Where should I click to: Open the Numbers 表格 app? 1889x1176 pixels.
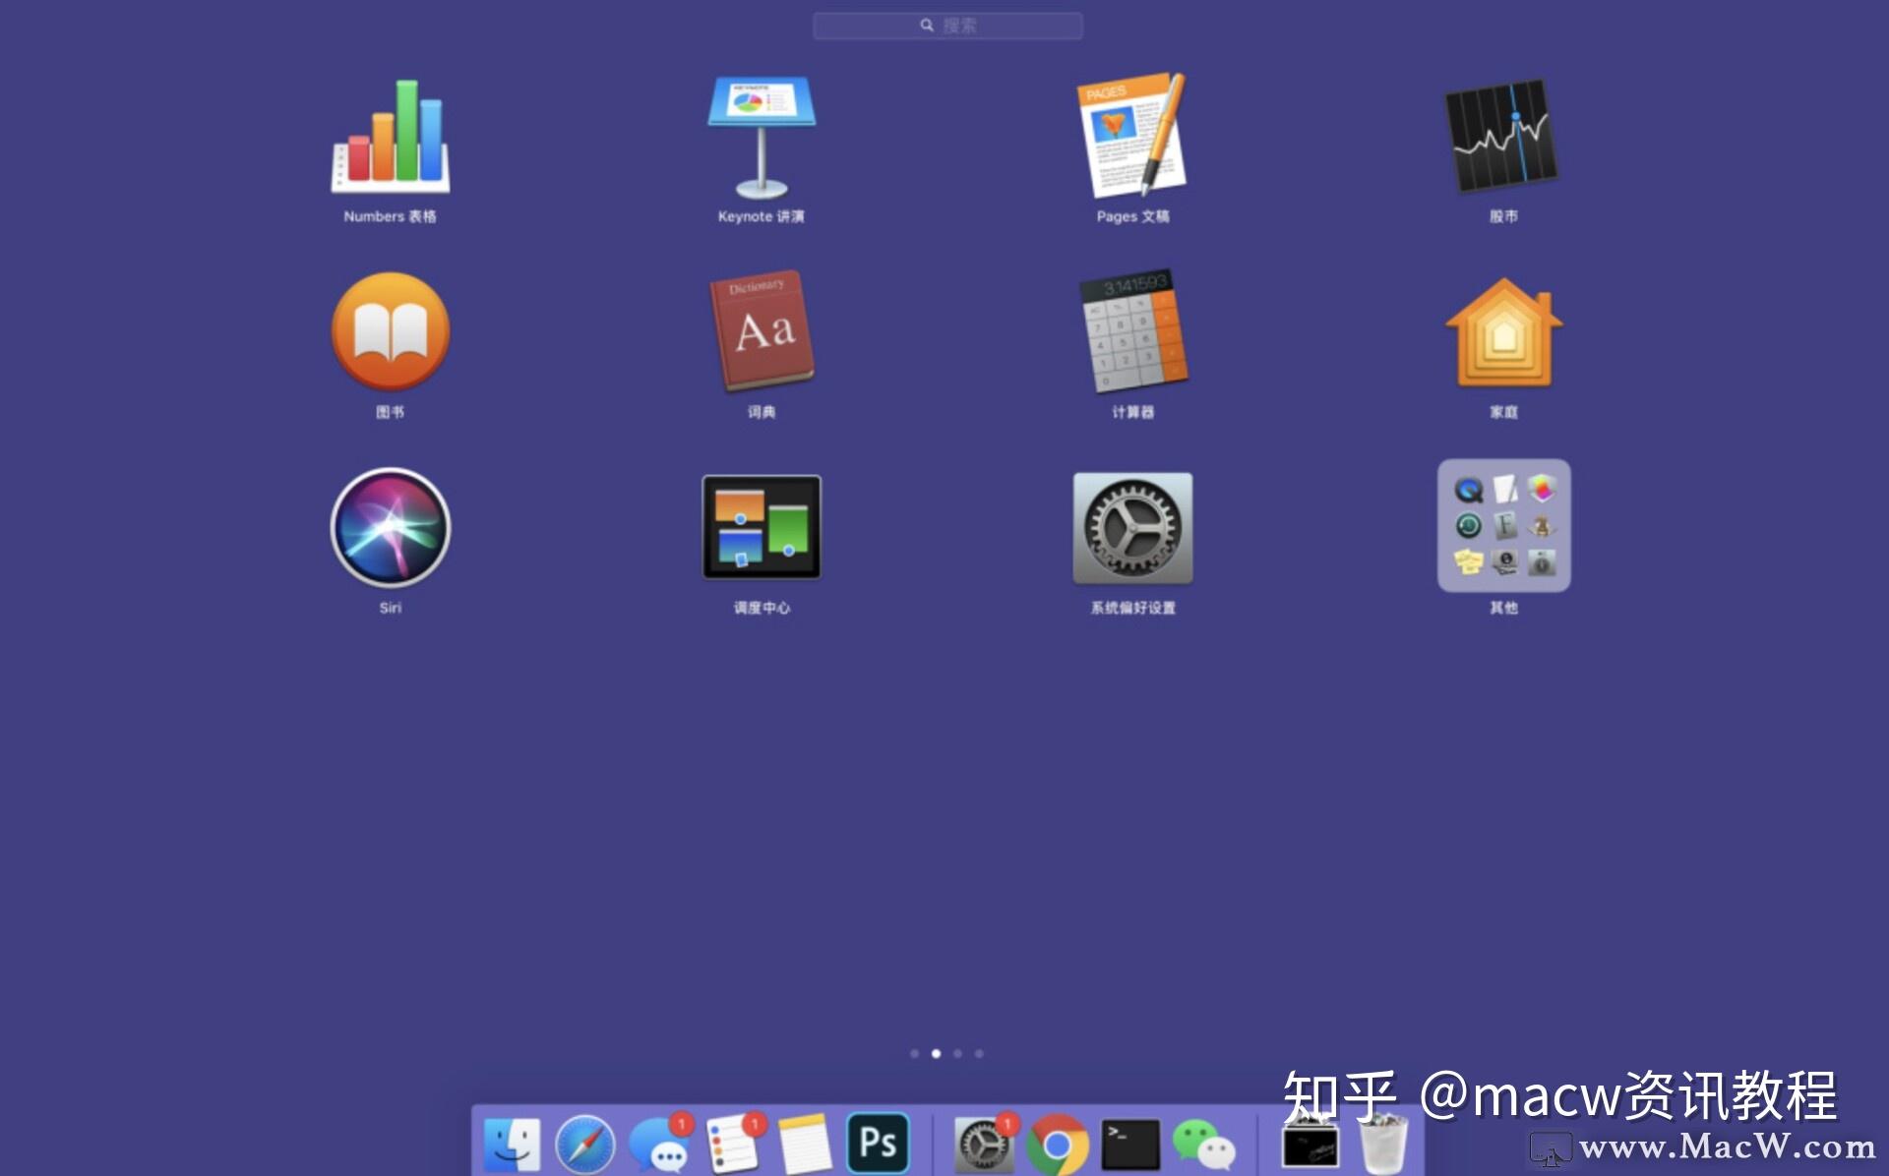point(391,136)
